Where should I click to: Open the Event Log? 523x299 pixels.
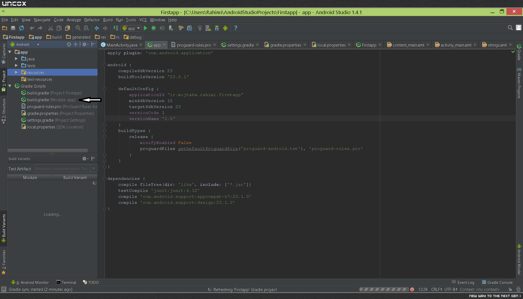tap(463, 282)
